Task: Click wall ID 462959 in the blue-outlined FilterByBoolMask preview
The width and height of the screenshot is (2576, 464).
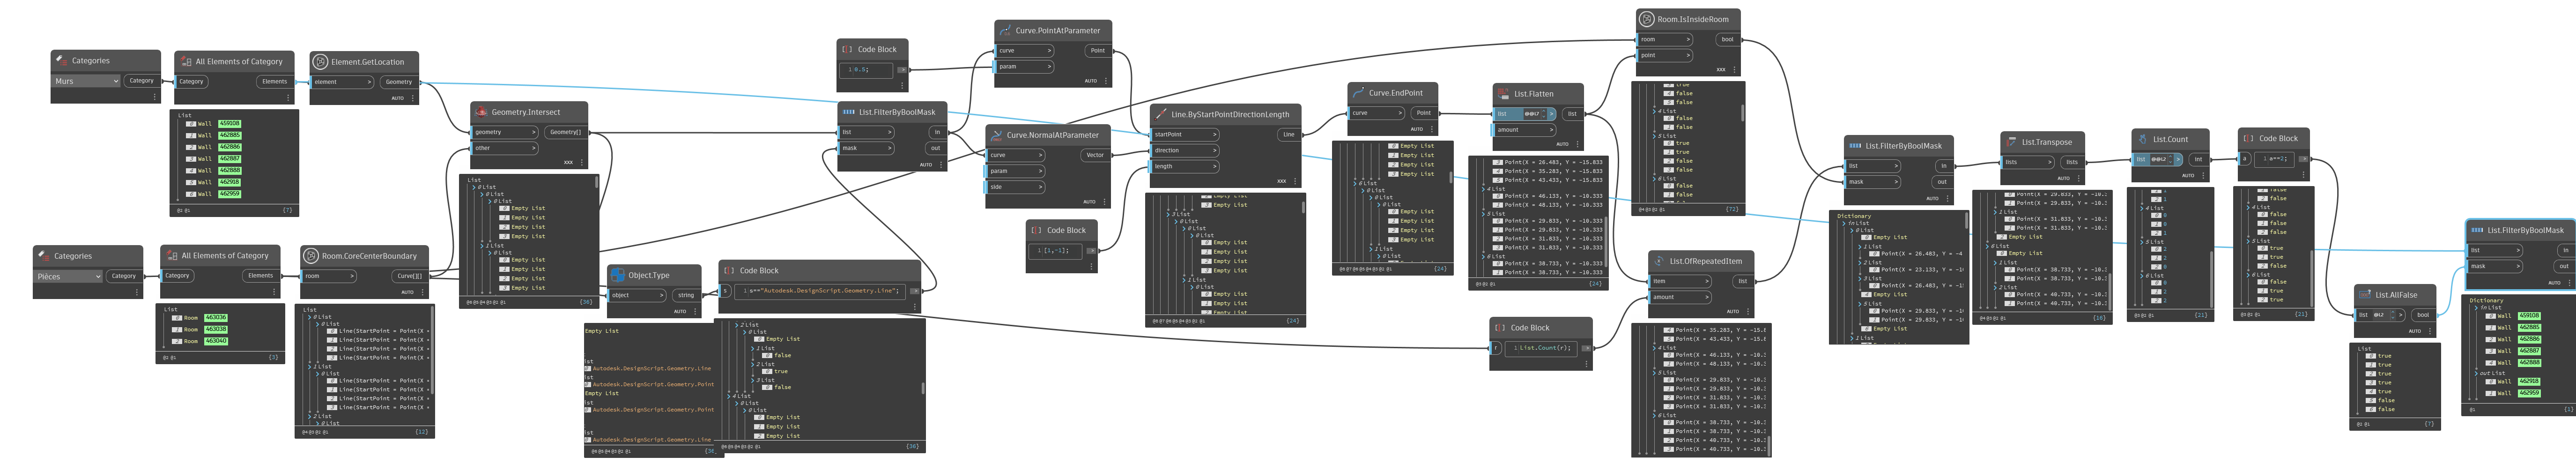Action: 2529,393
